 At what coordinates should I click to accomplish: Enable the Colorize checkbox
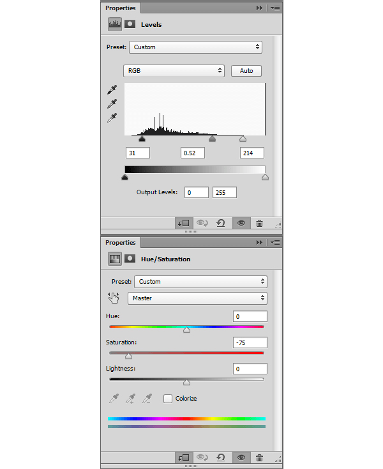(168, 399)
